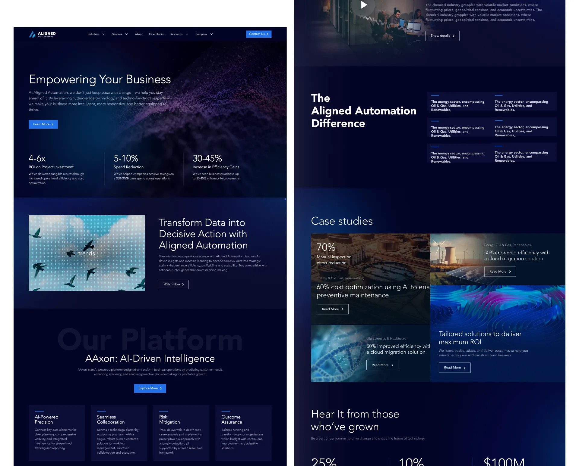Image resolution: width=579 pixels, height=466 pixels.
Task: Click the Aligned Automation logo
Action: [x=42, y=34]
